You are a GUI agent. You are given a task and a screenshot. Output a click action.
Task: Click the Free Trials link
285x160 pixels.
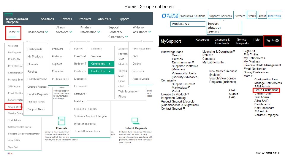coord(274,16)
